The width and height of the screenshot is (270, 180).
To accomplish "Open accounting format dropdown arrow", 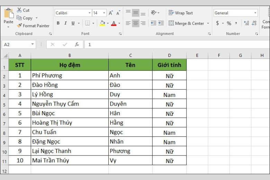I will (223, 23).
